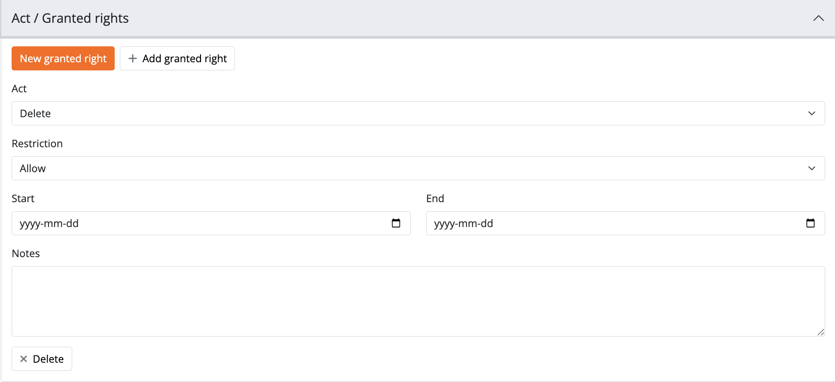
Task: Click the Delete button below Notes
Action: pyautogui.click(x=42, y=359)
